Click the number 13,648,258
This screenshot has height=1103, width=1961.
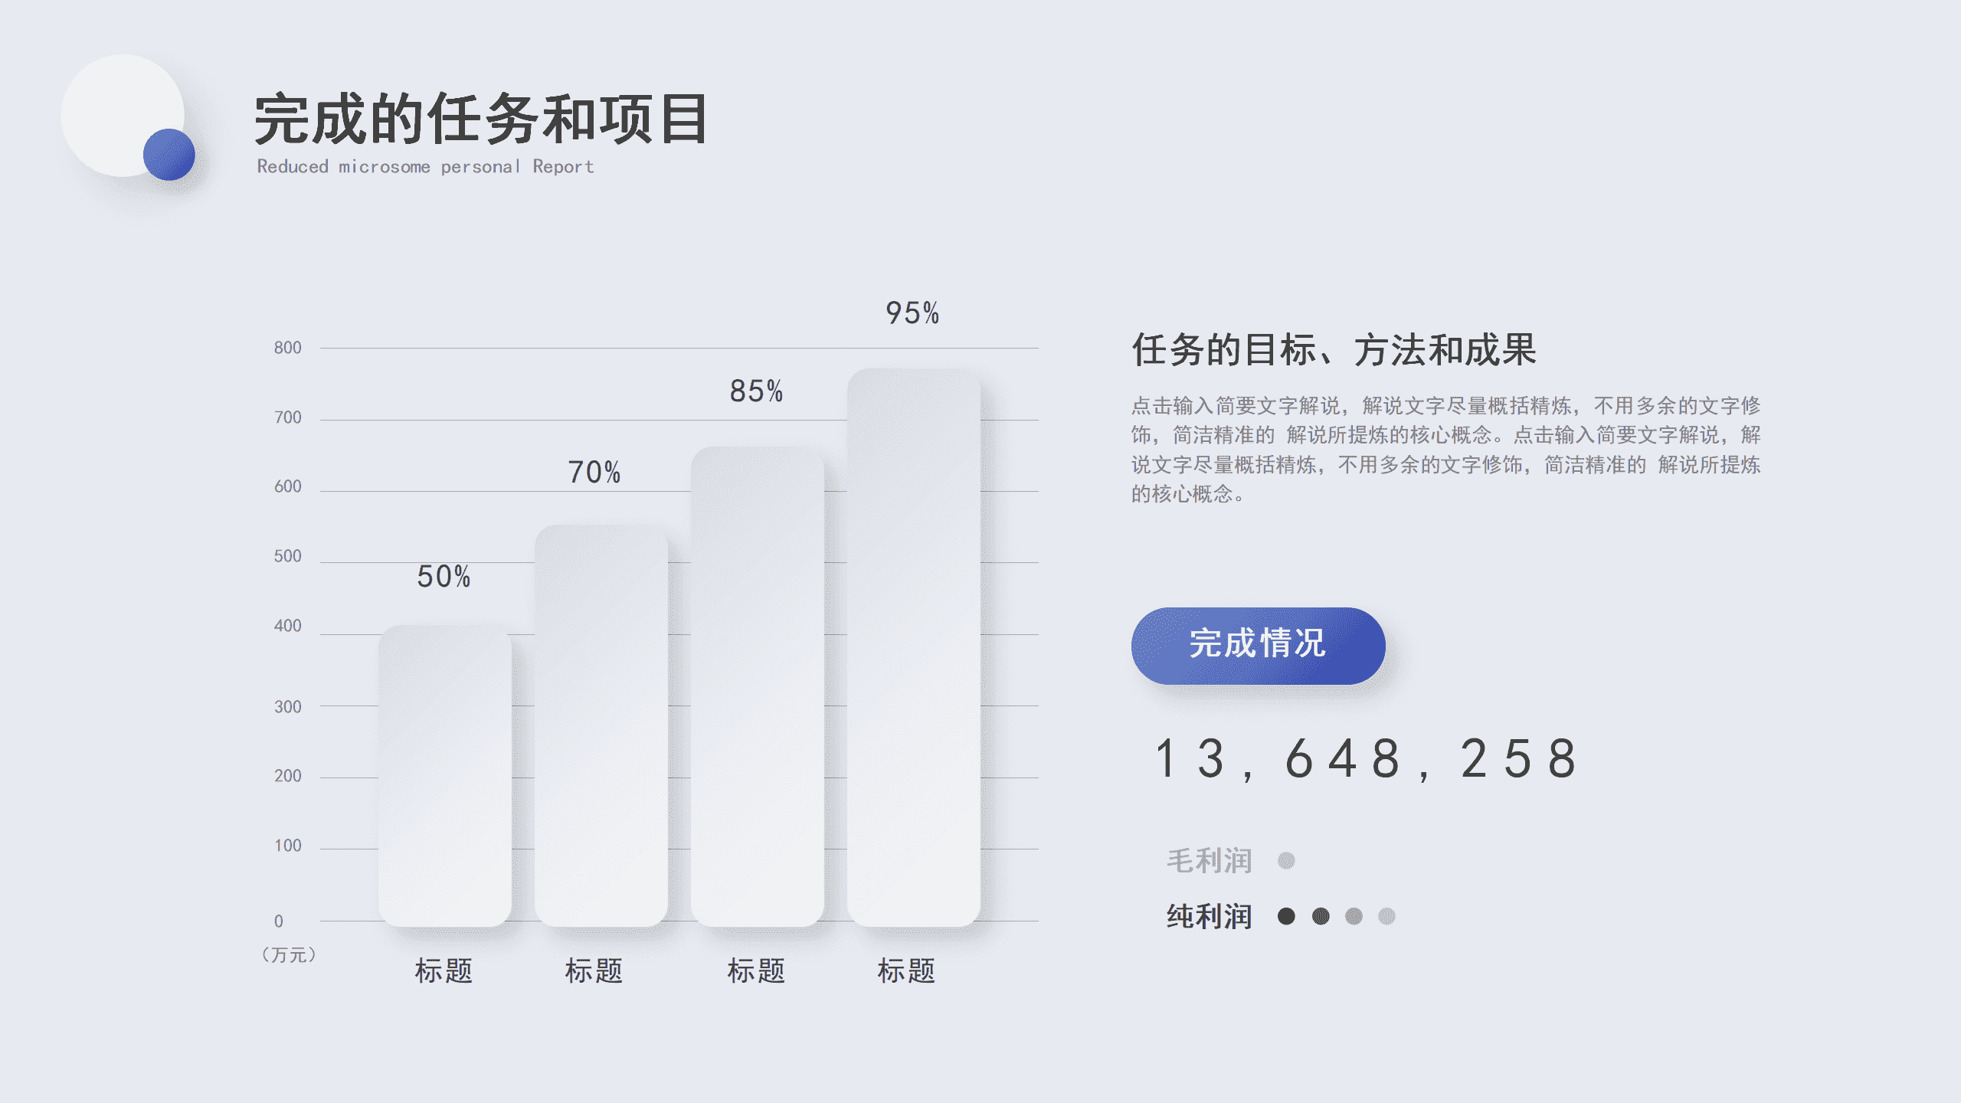pos(1366,759)
